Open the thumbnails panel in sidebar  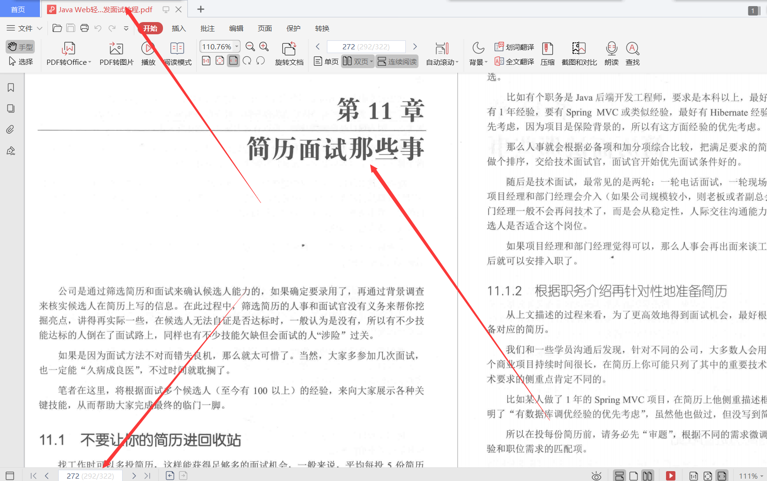(x=11, y=109)
